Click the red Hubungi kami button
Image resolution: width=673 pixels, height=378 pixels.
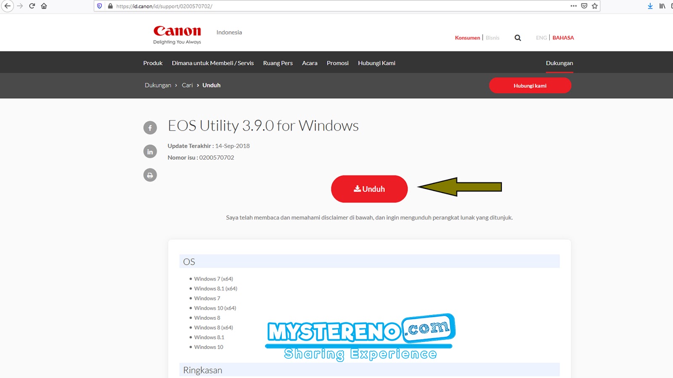(x=530, y=86)
